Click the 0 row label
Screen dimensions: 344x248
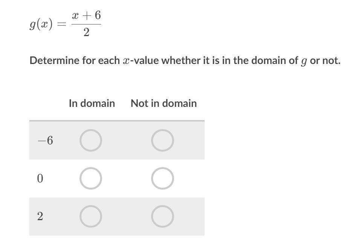pos(40,178)
